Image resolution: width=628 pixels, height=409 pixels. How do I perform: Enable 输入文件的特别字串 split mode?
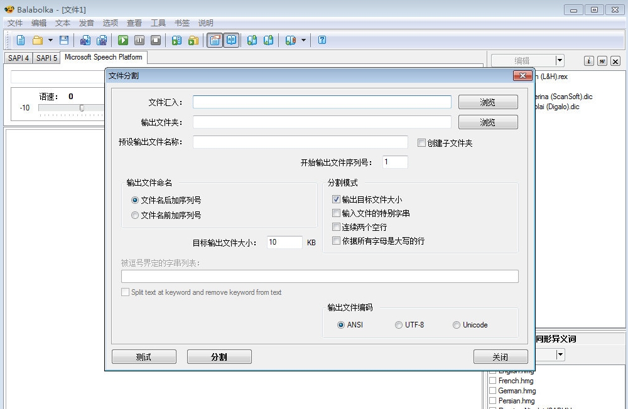(x=336, y=213)
